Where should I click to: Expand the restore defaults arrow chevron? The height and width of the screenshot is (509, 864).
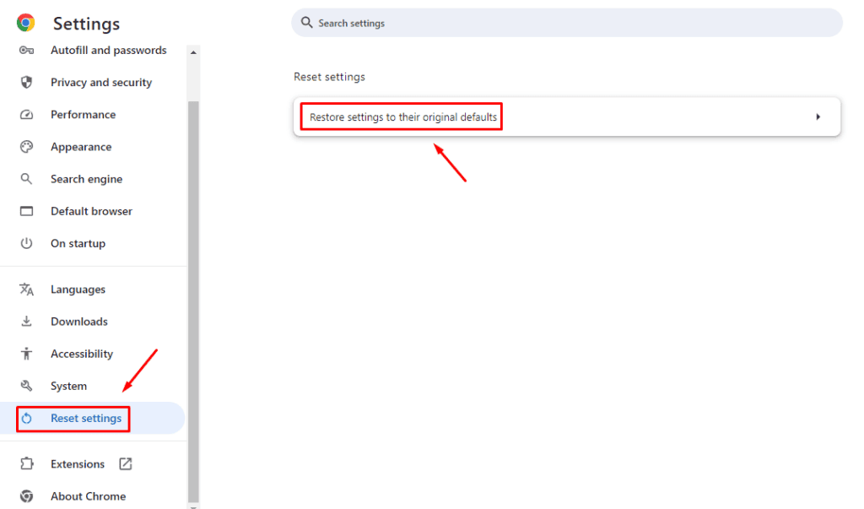coord(818,117)
